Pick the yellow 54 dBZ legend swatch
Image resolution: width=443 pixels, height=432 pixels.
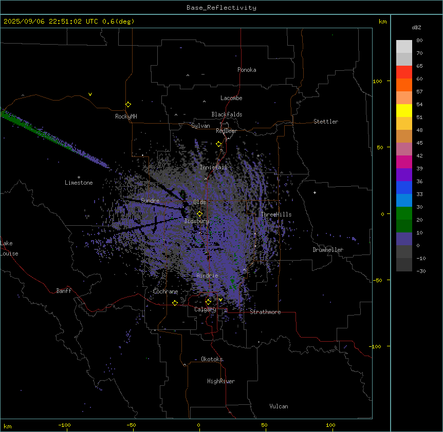404,110
